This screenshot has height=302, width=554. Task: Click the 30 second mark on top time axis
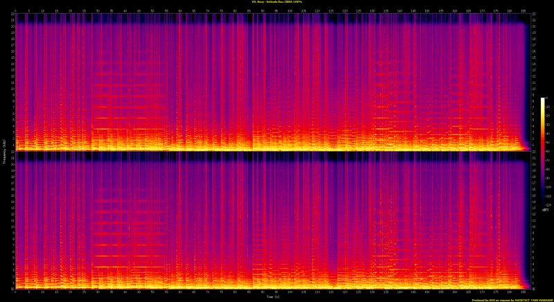pyautogui.click(x=98, y=11)
